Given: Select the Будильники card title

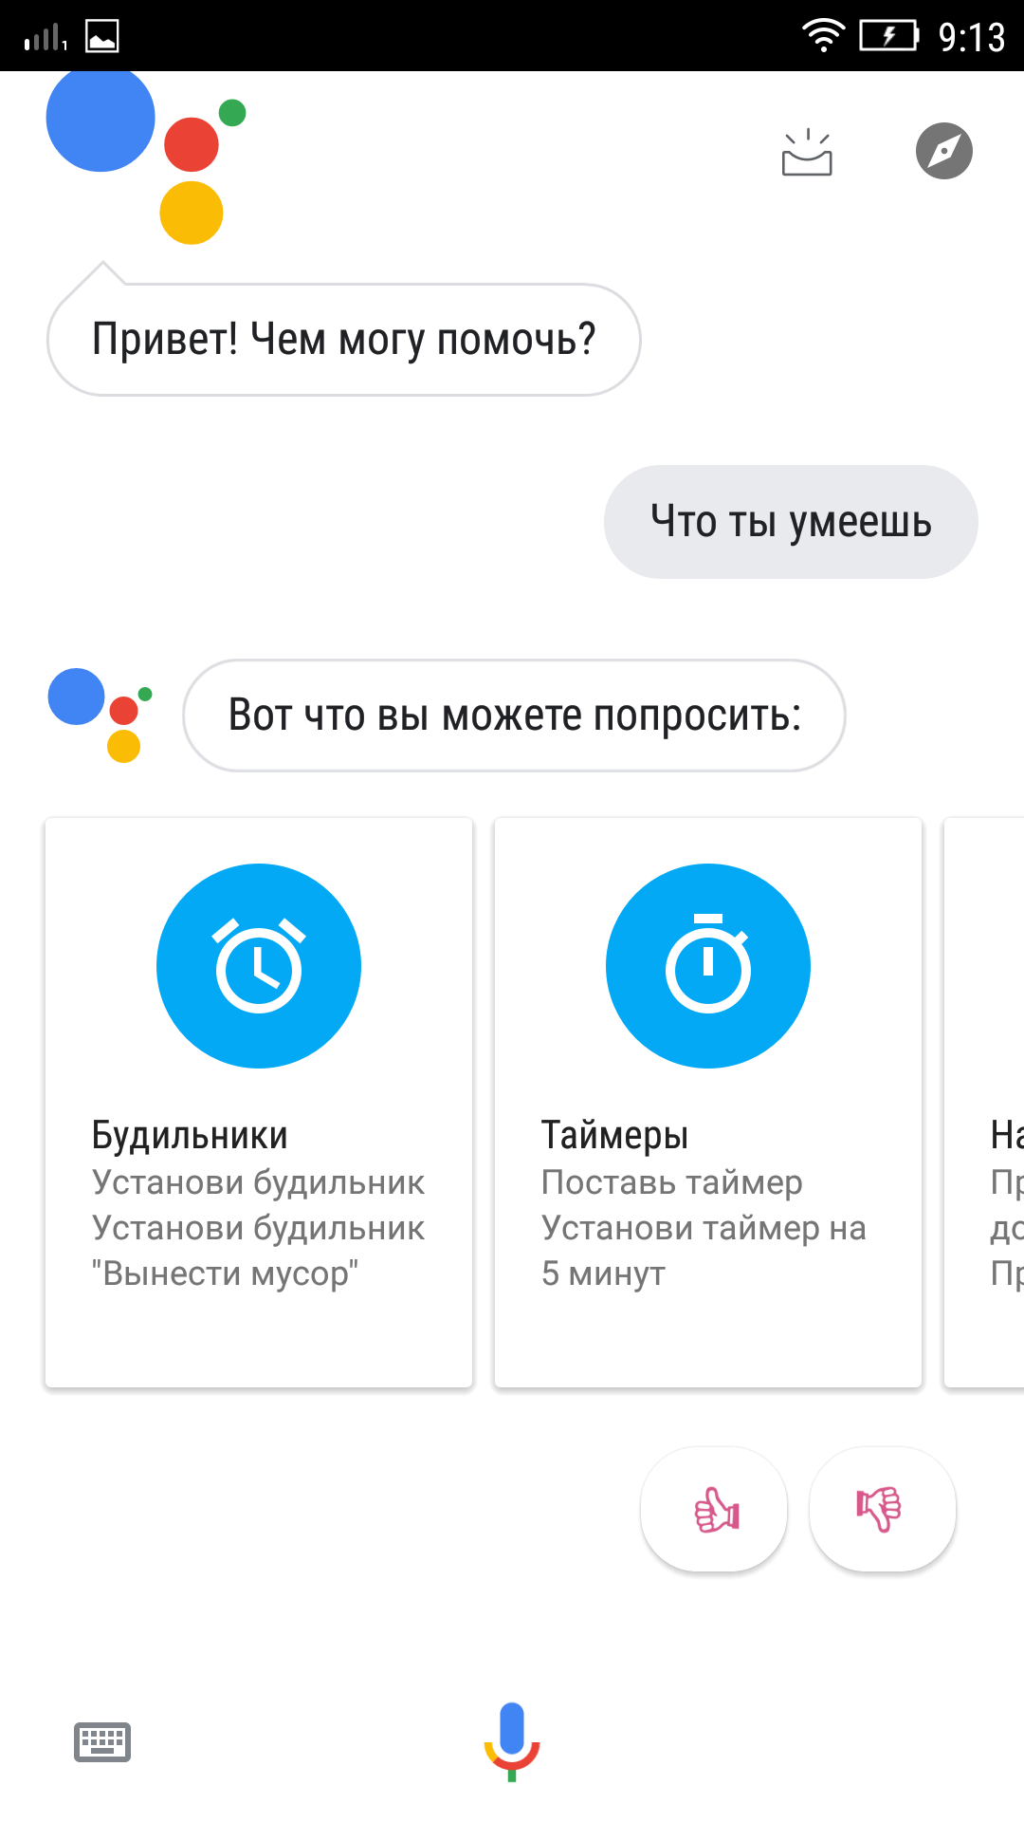Looking at the screenshot, I should pyautogui.click(x=190, y=1135).
